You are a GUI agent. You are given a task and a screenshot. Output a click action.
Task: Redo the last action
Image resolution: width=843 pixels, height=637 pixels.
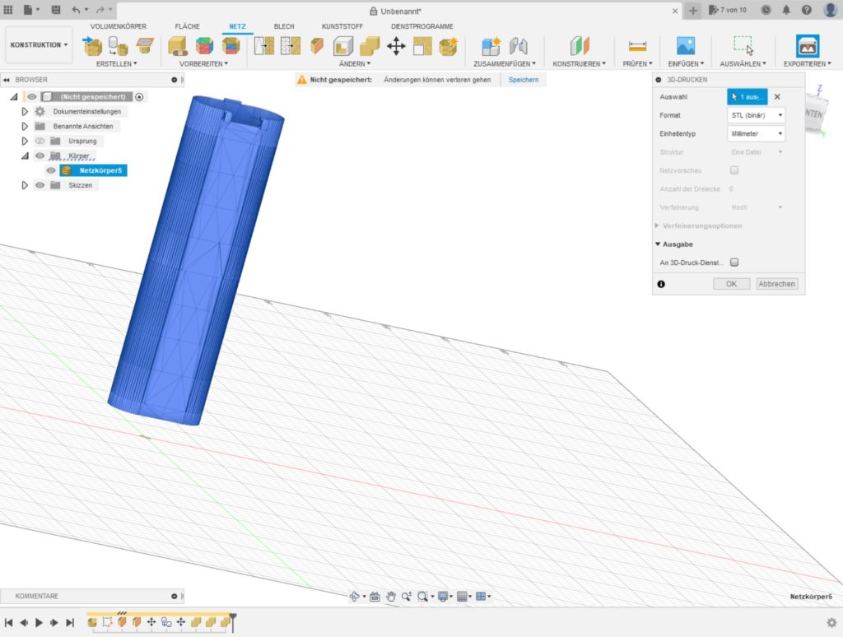coord(103,10)
